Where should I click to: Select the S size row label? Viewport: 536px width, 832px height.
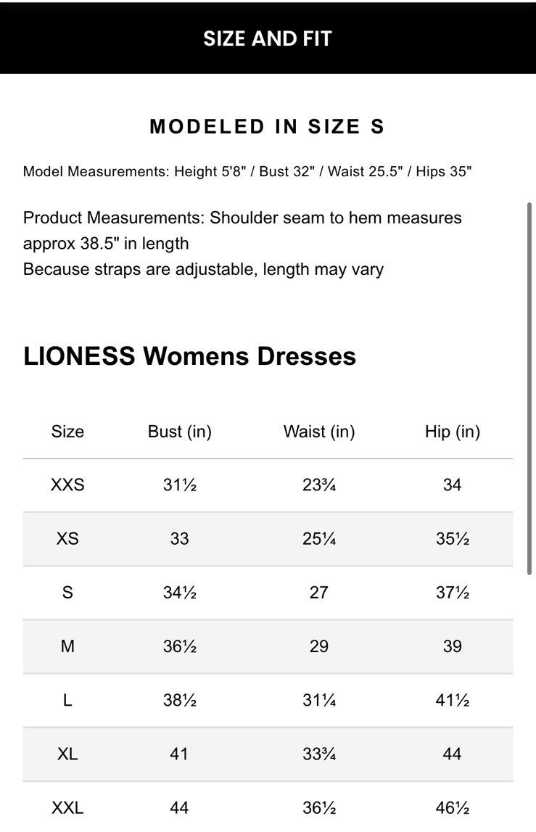[x=67, y=593]
